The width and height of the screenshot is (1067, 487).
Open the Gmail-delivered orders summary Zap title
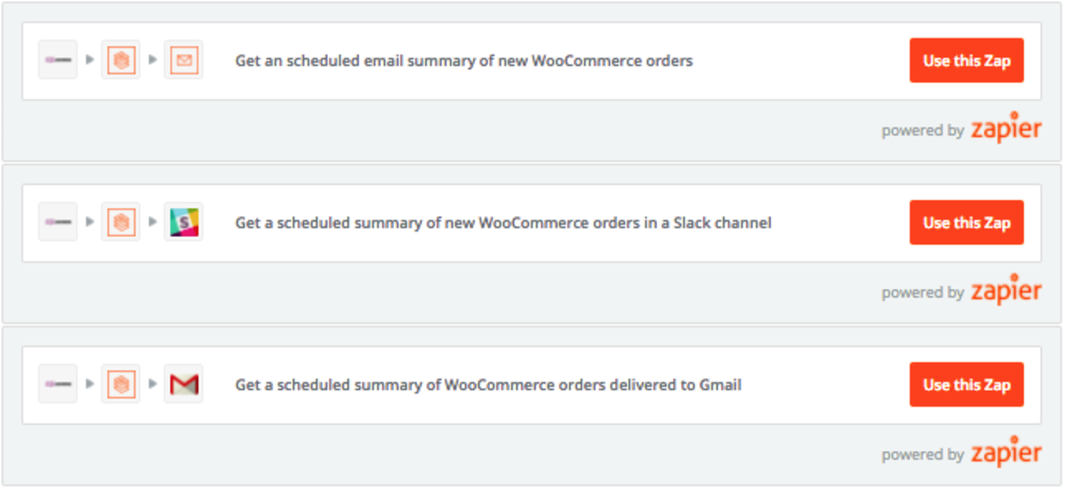click(x=488, y=385)
